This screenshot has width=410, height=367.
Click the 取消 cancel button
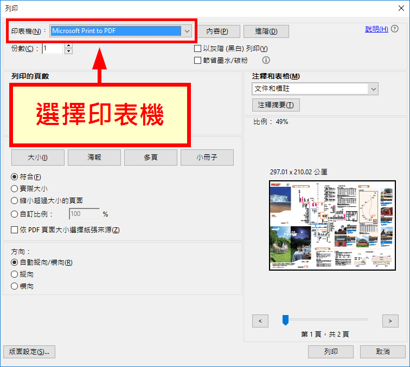coord(383,352)
